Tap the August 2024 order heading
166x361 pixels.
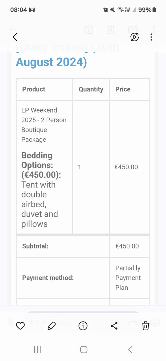click(51, 62)
